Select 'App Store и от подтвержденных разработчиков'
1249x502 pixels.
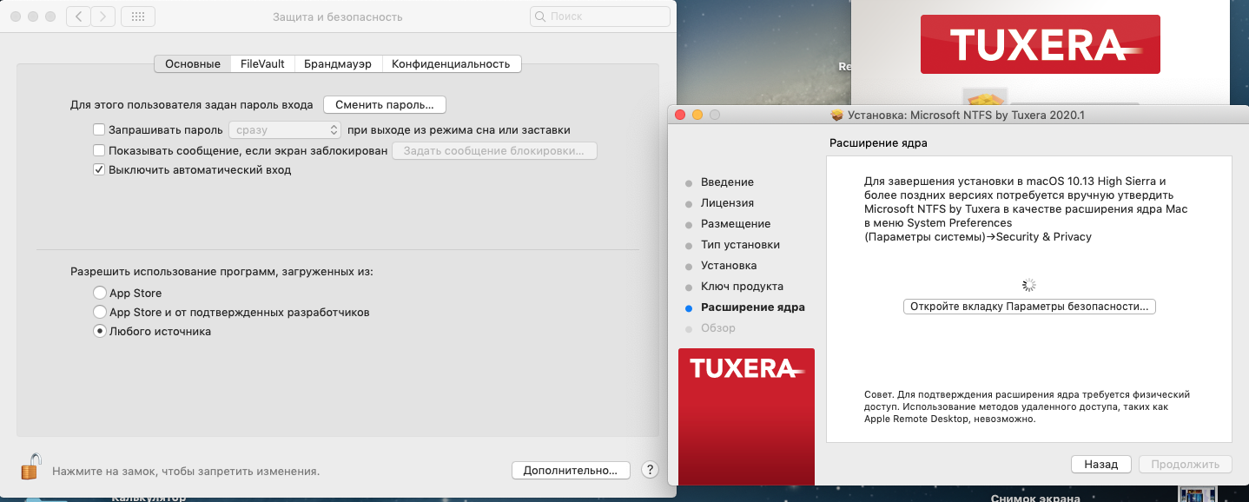100,313
